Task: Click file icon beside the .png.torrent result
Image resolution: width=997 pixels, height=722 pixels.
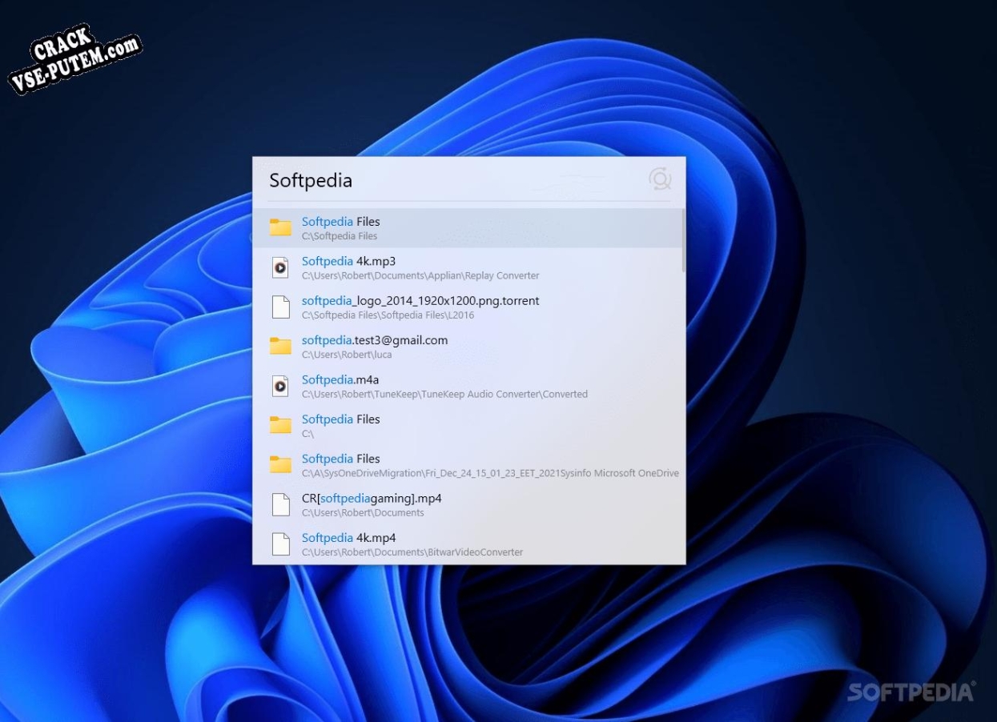Action: (280, 307)
